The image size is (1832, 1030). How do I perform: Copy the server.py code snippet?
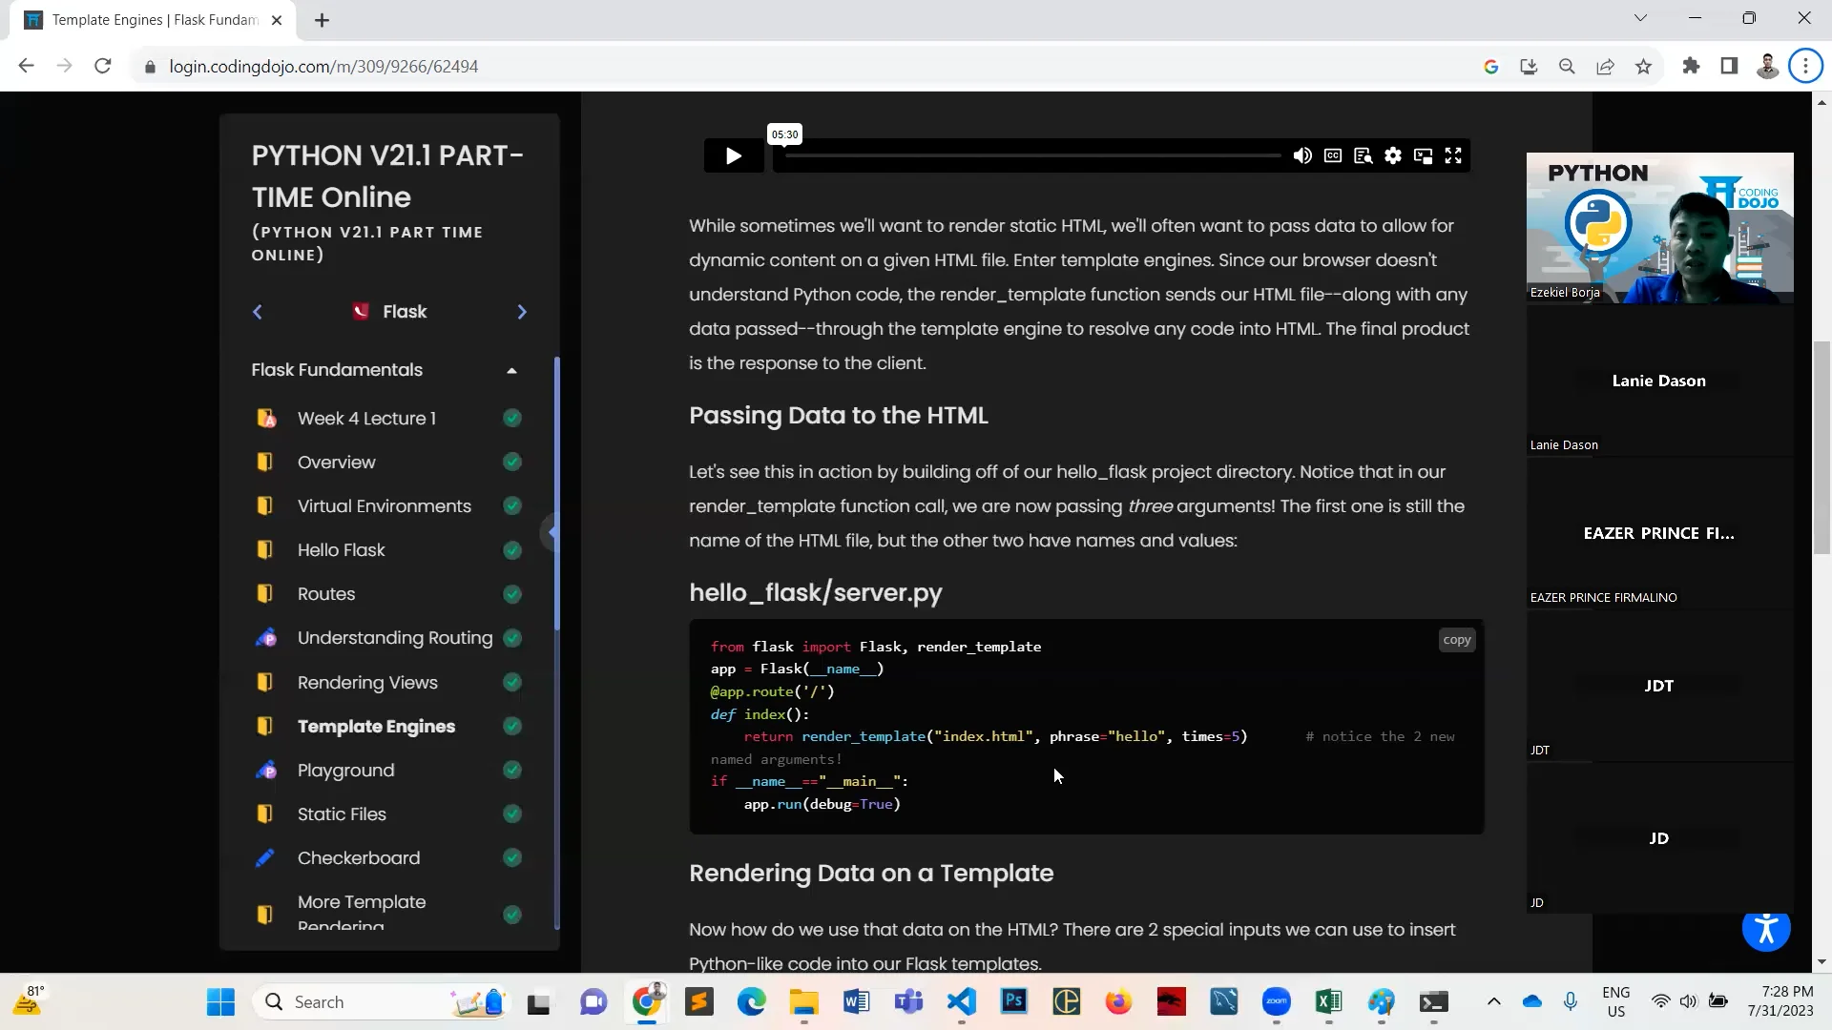coord(1456,639)
